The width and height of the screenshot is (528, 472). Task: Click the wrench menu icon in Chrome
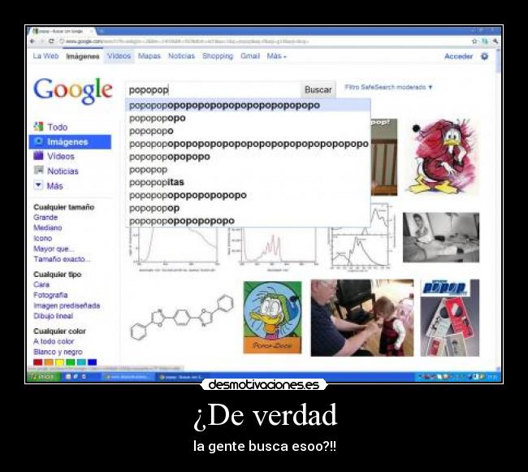(496, 41)
